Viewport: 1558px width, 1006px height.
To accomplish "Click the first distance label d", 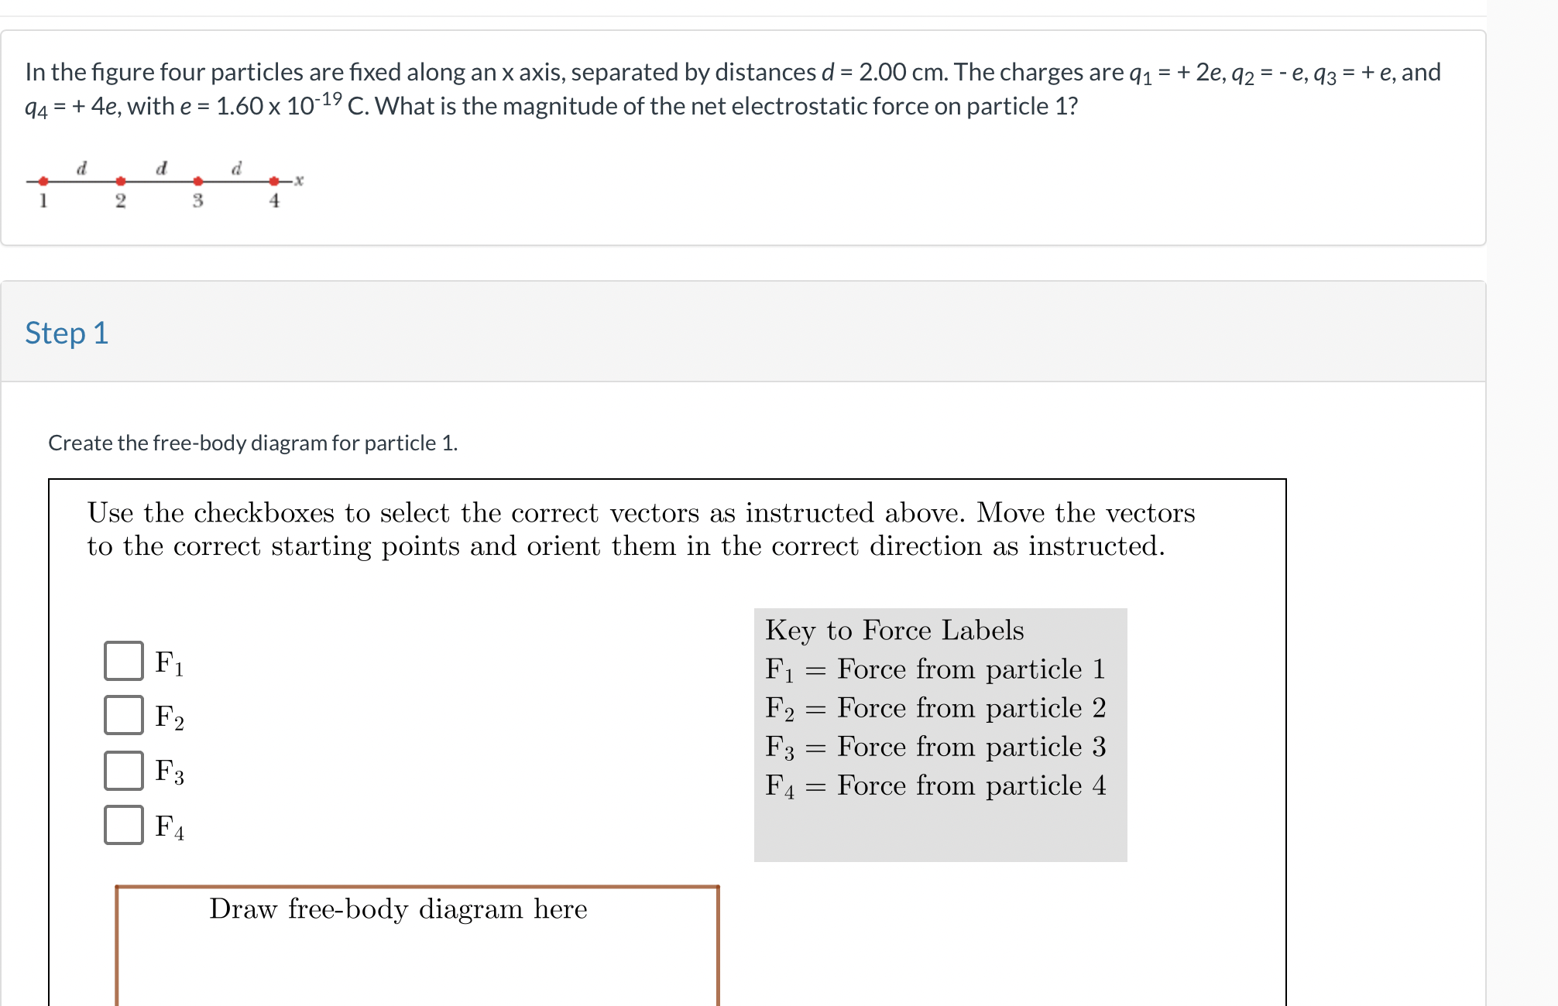I will (x=81, y=167).
